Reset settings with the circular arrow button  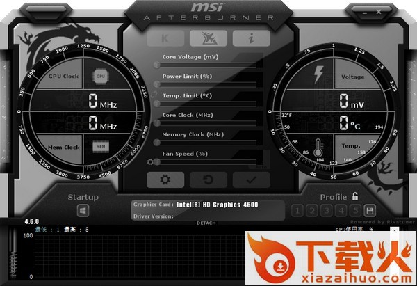[x=208, y=180]
